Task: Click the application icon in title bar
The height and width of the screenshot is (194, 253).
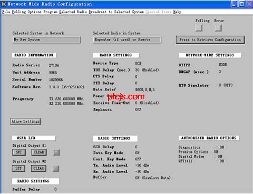Action: click(x=4, y=4)
